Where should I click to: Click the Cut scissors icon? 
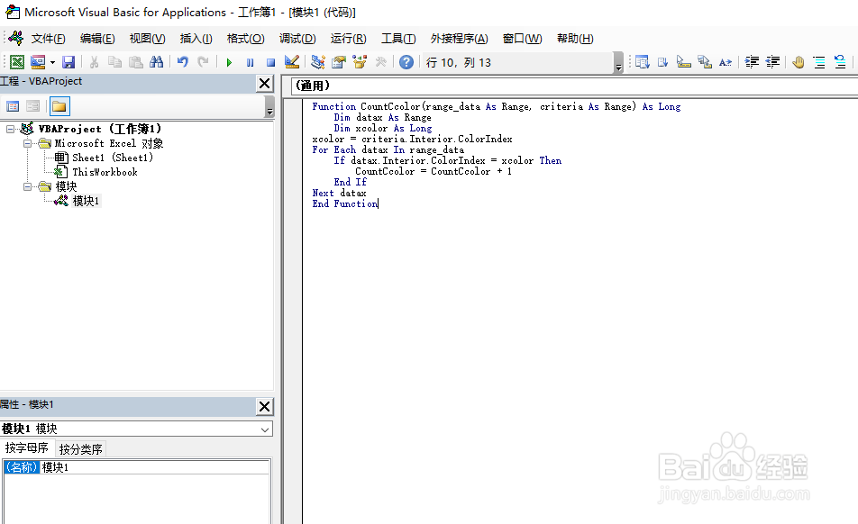[x=94, y=62]
